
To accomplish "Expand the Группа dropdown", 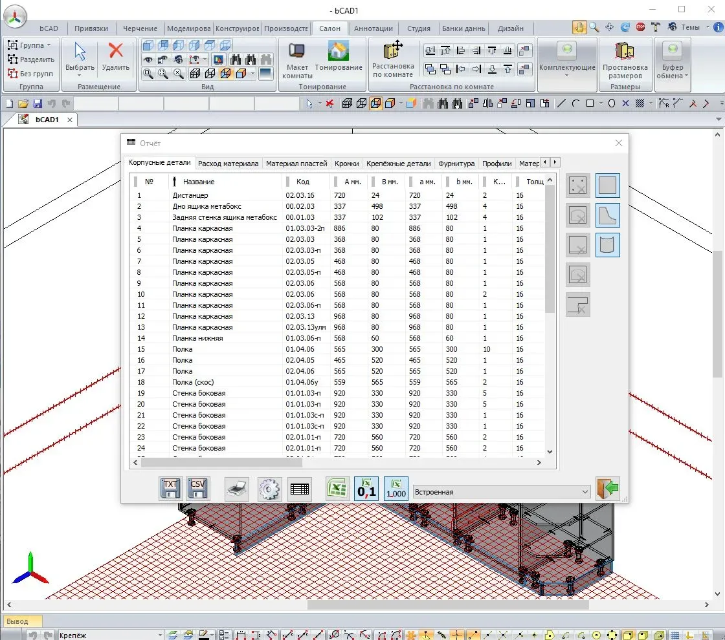I will [x=32, y=45].
